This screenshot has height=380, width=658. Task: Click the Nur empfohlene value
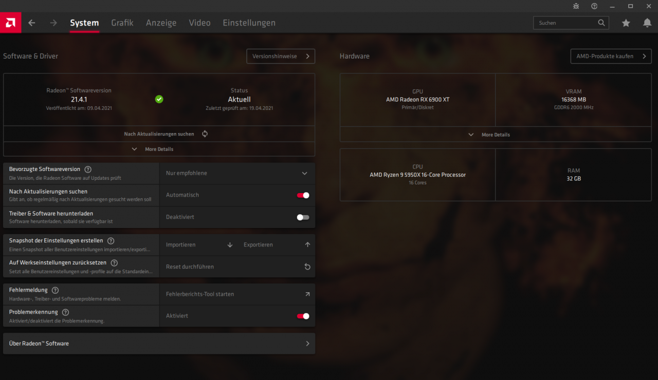tap(187, 174)
